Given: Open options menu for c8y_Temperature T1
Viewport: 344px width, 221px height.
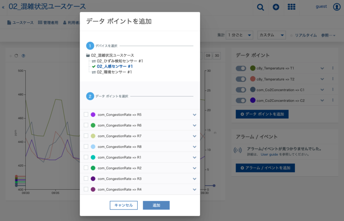Looking at the screenshot, I should (x=333, y=68).
